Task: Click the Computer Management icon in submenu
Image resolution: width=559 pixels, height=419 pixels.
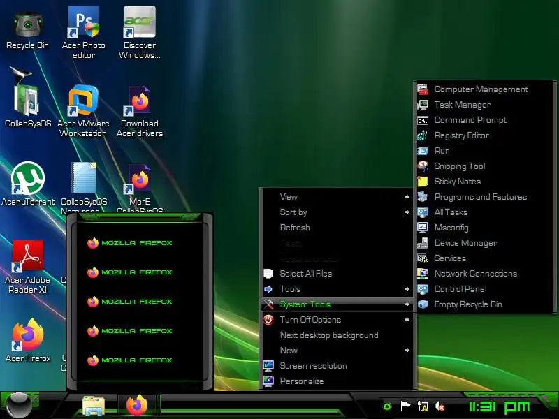Action: pos(423,89)
